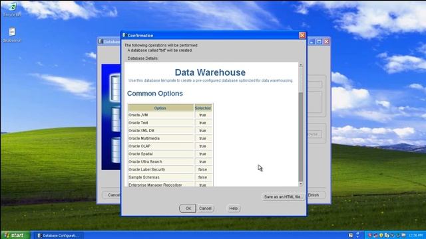426x239 pixels.
Task: Click the scroll up arrow in details pane
Action: 301,65
